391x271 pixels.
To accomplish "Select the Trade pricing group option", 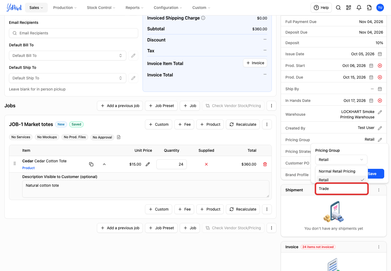I will pyautogui.click(x=342, y=189).
